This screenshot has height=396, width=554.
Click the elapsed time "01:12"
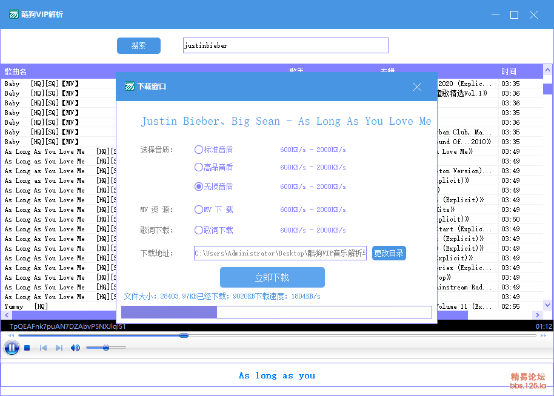click(x=544, y=326)
